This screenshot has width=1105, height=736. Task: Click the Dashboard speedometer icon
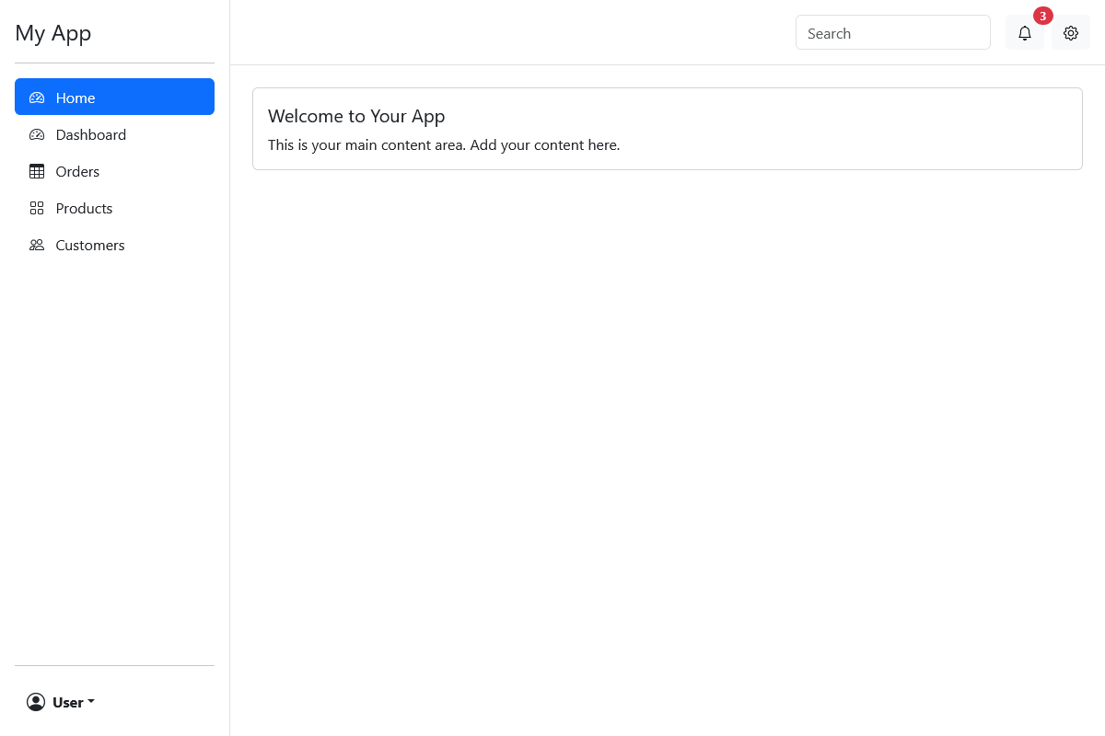37,134
